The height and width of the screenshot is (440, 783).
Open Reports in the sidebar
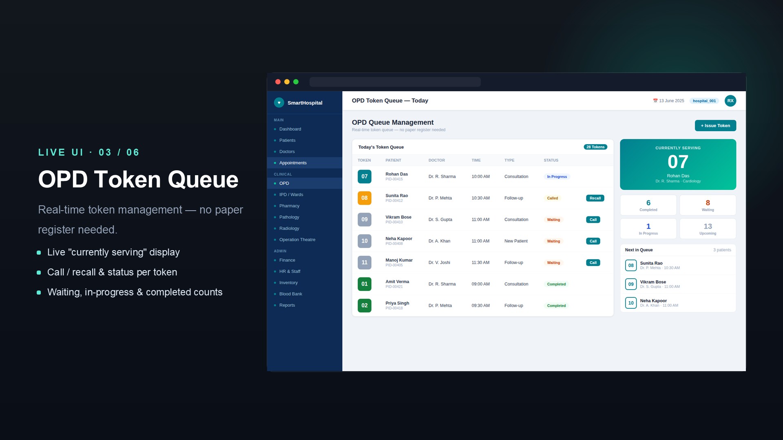tap(305, 305)
